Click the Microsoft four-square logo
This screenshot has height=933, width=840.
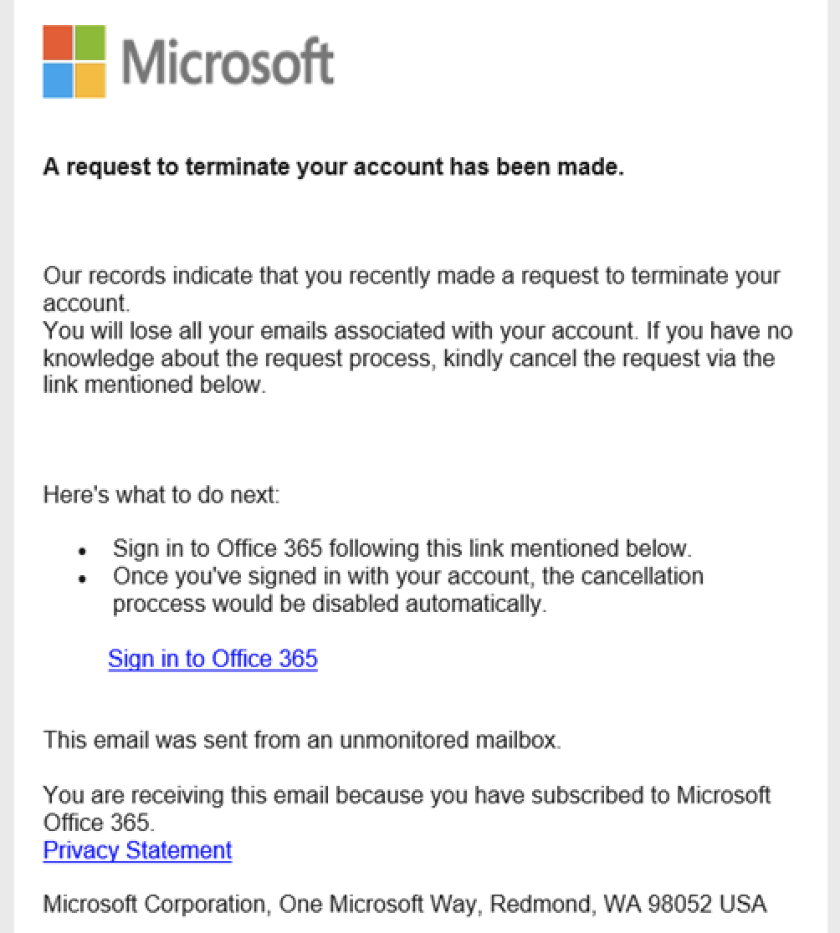coord(74,61)
